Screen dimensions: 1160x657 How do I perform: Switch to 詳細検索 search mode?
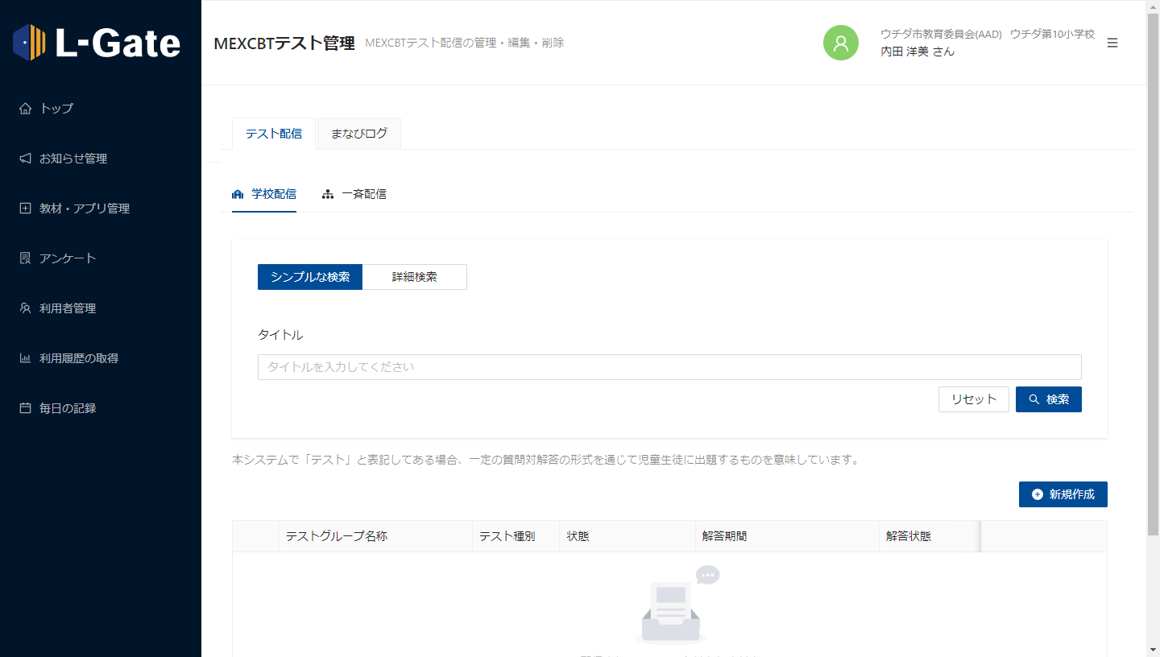coord(414,277)
